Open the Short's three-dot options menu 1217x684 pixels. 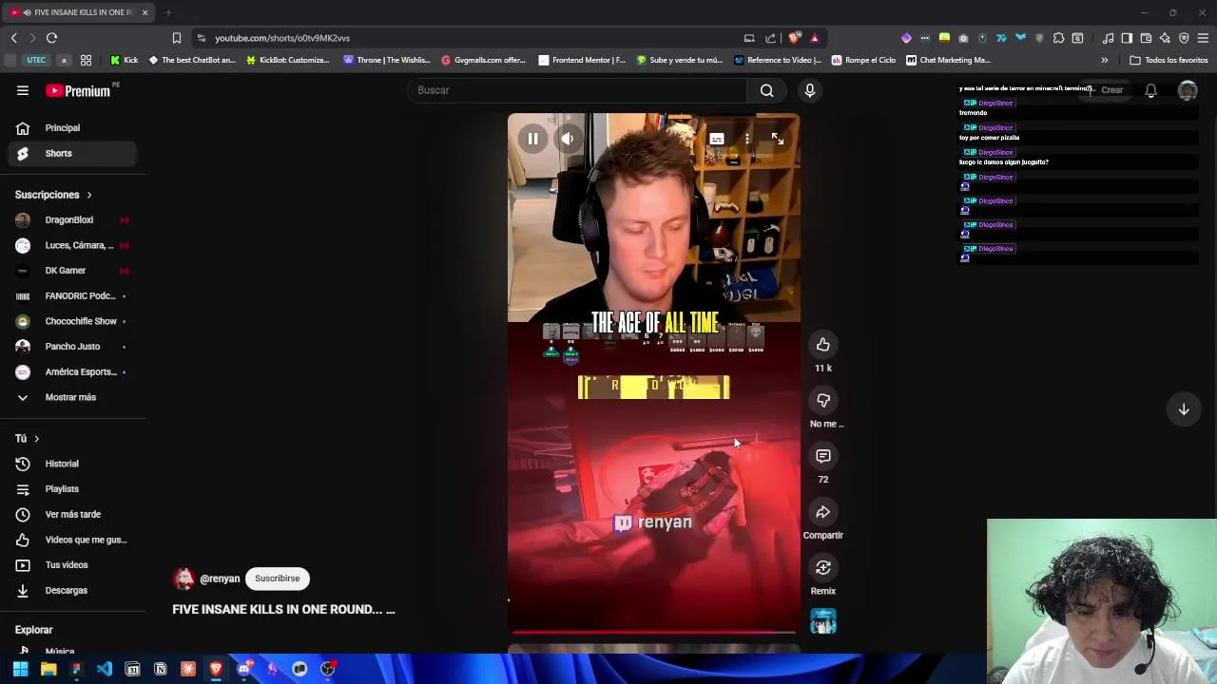pos(747,139)
